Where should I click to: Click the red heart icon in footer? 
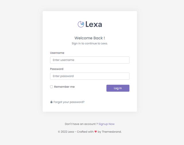[95, 131]
